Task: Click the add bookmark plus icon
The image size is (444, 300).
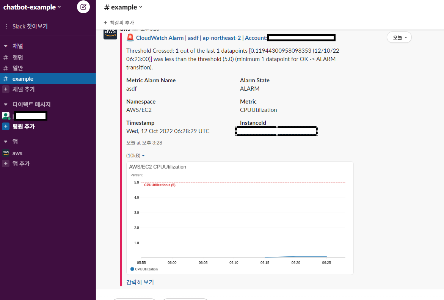Action: [105, 23]
